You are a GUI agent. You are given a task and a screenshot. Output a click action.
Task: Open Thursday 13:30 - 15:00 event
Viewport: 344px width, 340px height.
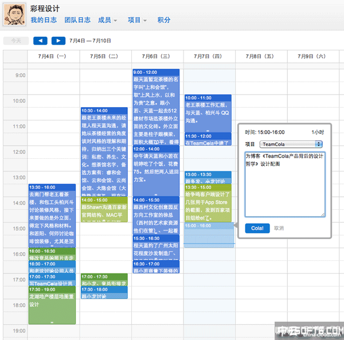pos(208,203)
